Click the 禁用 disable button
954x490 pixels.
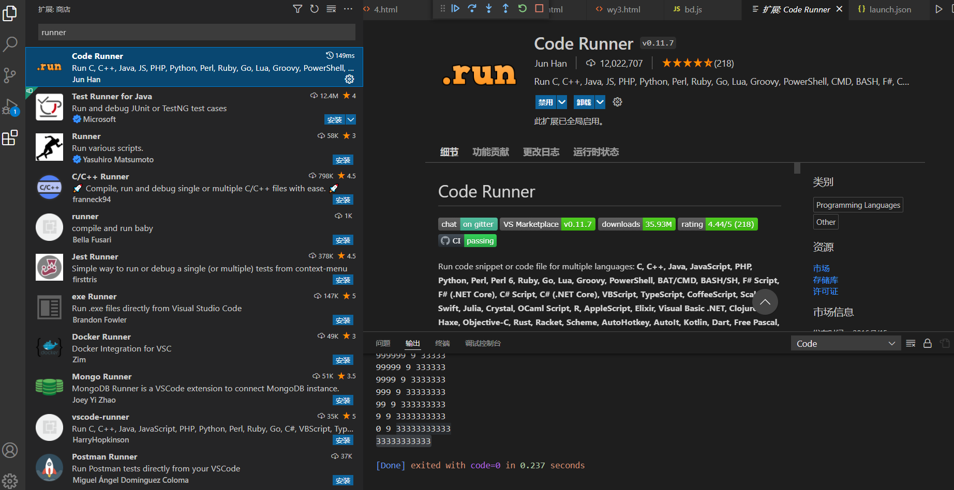[546, 102]
